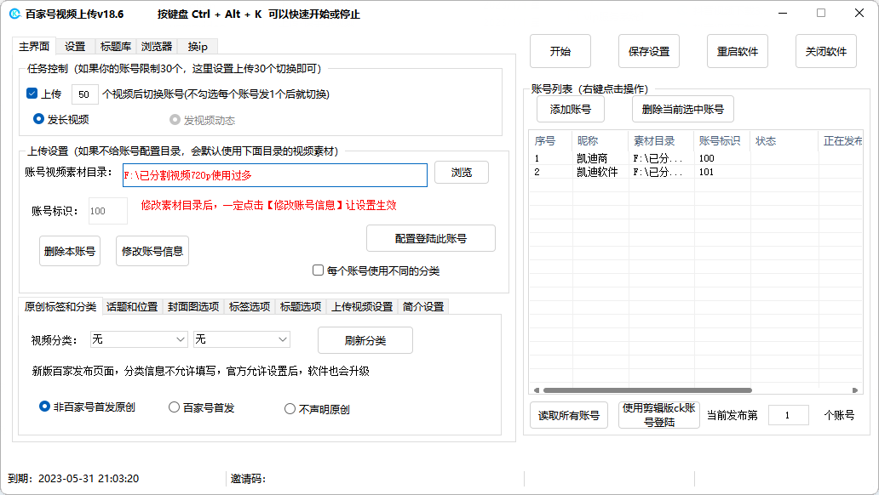Viewport: 879px width, 495px height.
Task: Click the scrollbar right arrow in account list
Action: click(855, 390)
